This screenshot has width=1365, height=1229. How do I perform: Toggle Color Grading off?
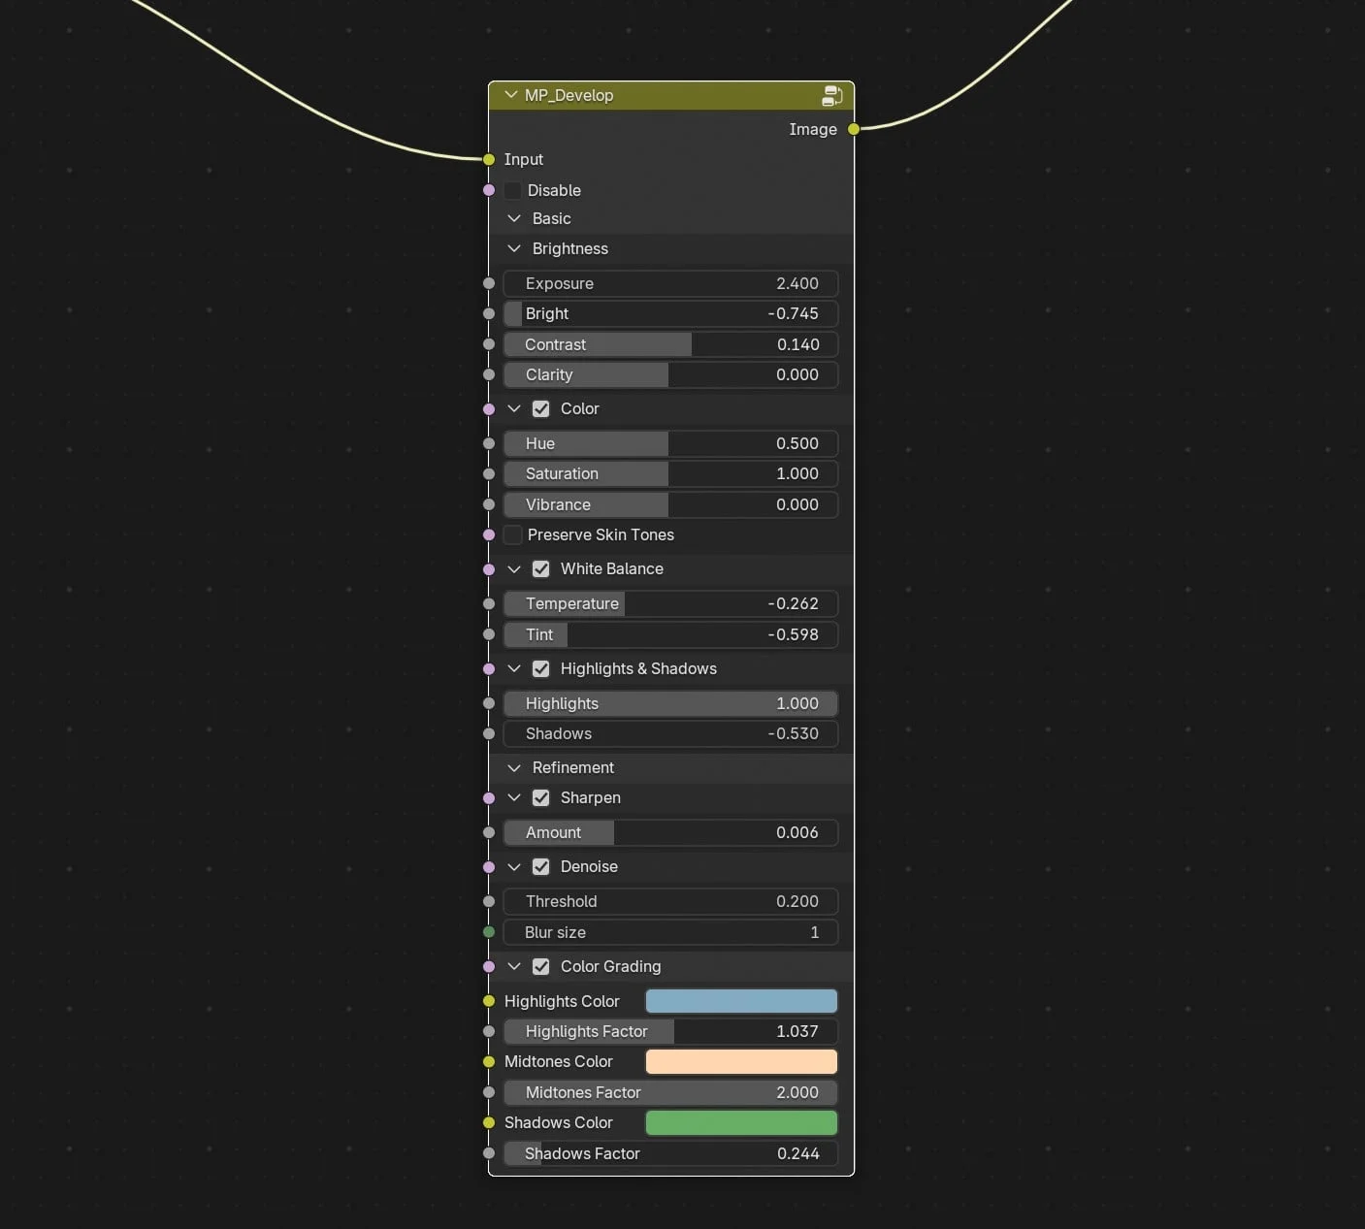click(x=540, y=966)
